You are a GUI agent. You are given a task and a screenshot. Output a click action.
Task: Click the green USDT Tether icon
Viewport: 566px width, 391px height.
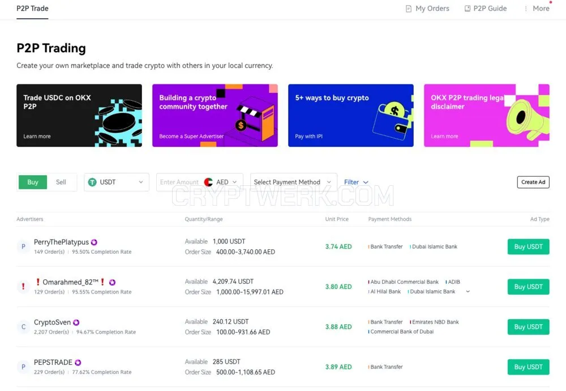click(92, 182)
